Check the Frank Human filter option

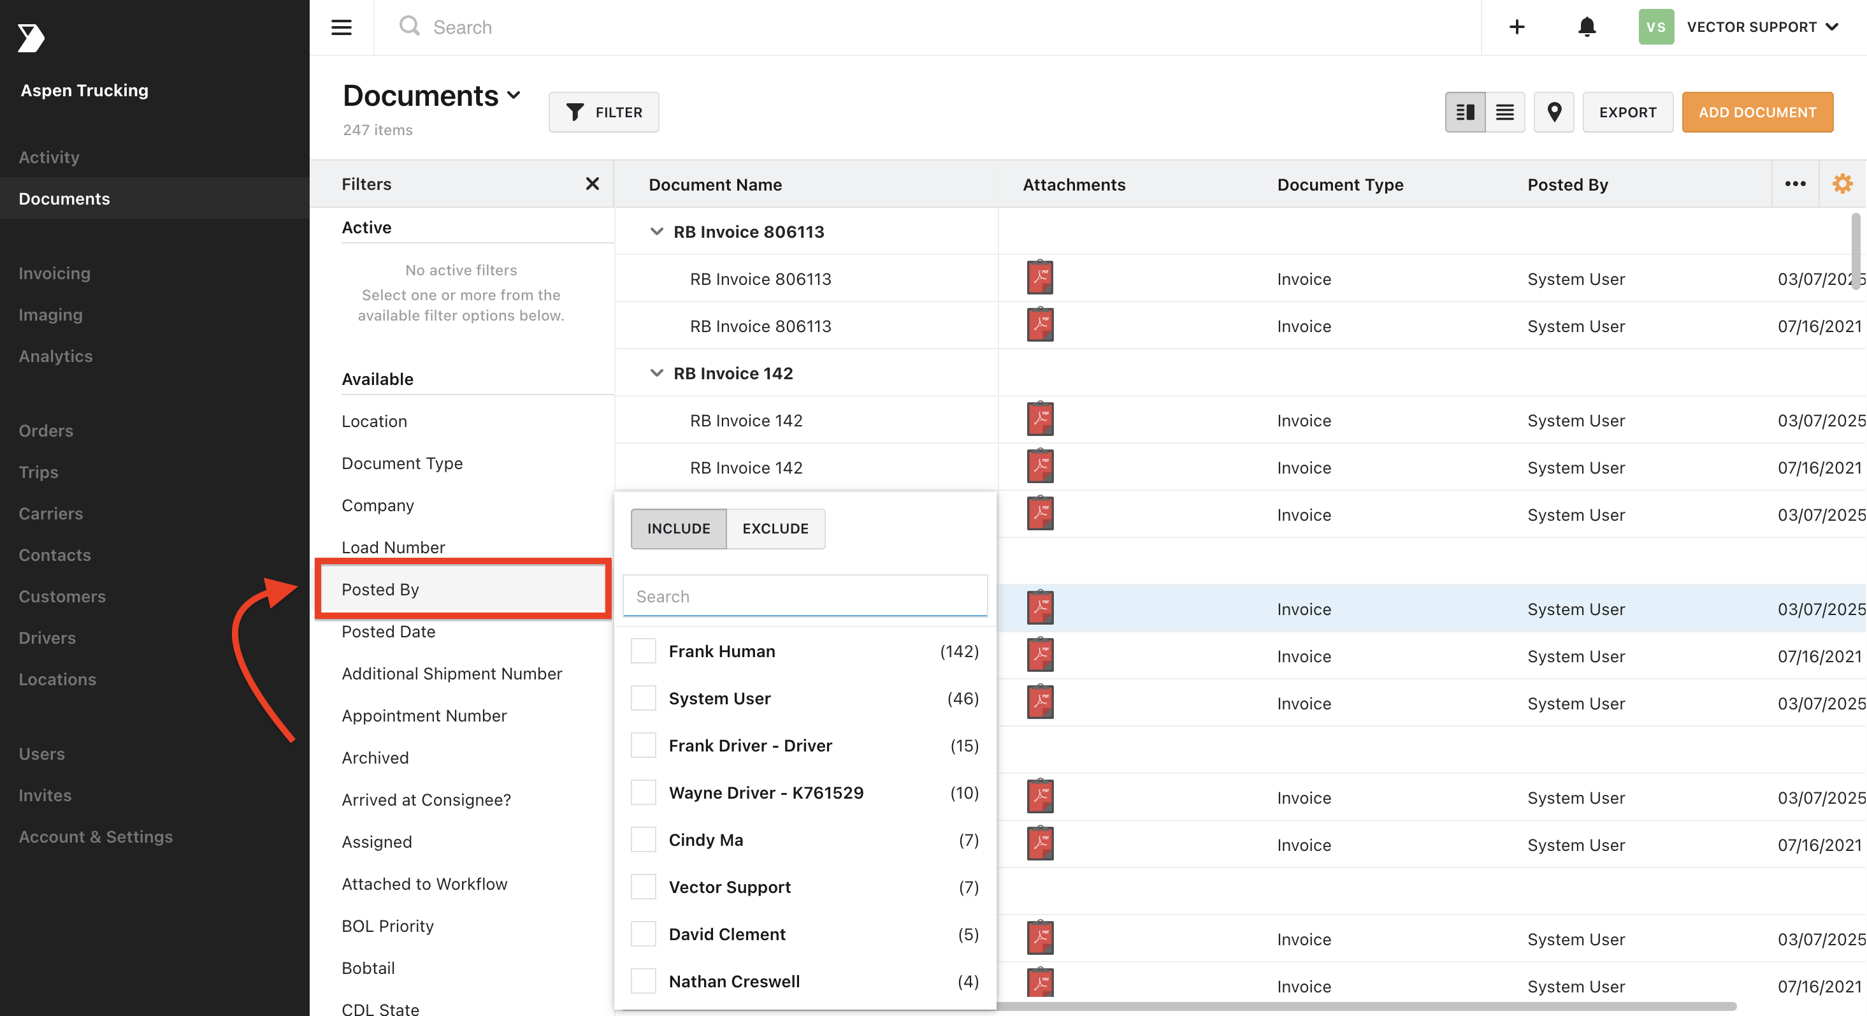pyautogui.click(x=643, y=651)
